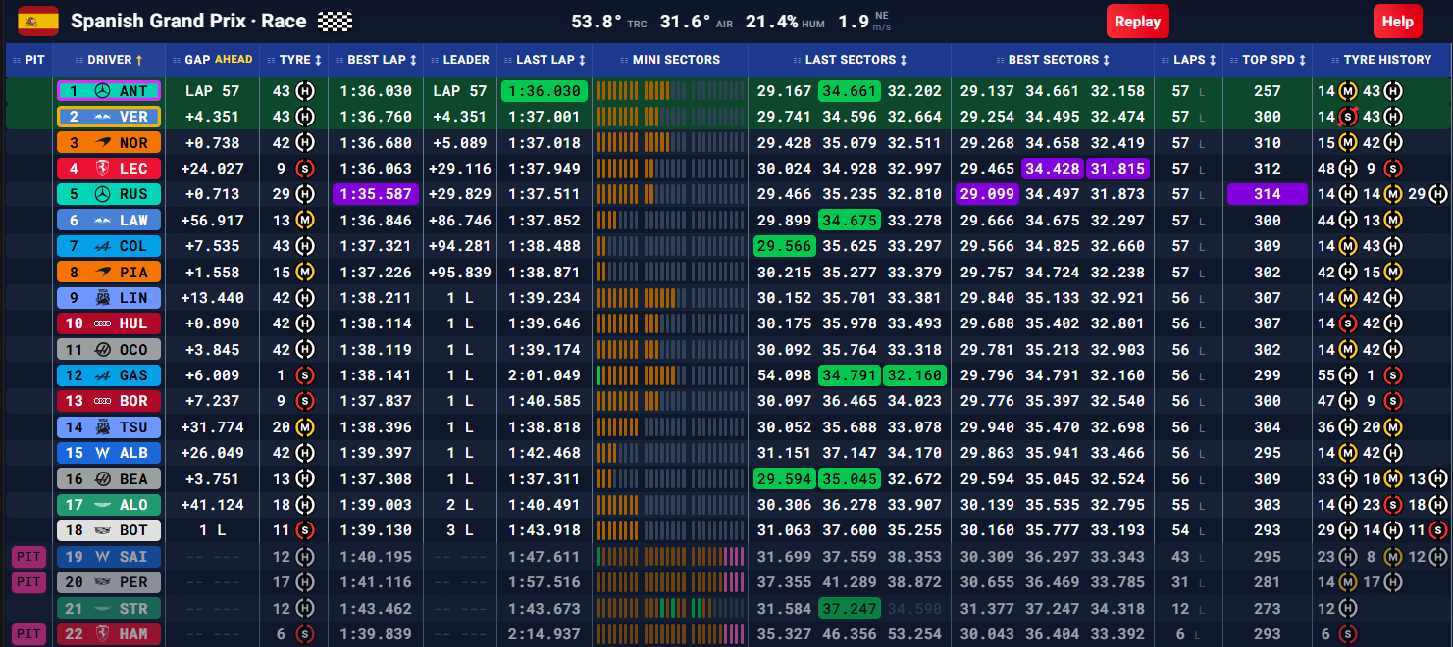Select the Leader column header
Viewport: 1453px width, 647px height.
pyautogui.click(x=459, y=60)
